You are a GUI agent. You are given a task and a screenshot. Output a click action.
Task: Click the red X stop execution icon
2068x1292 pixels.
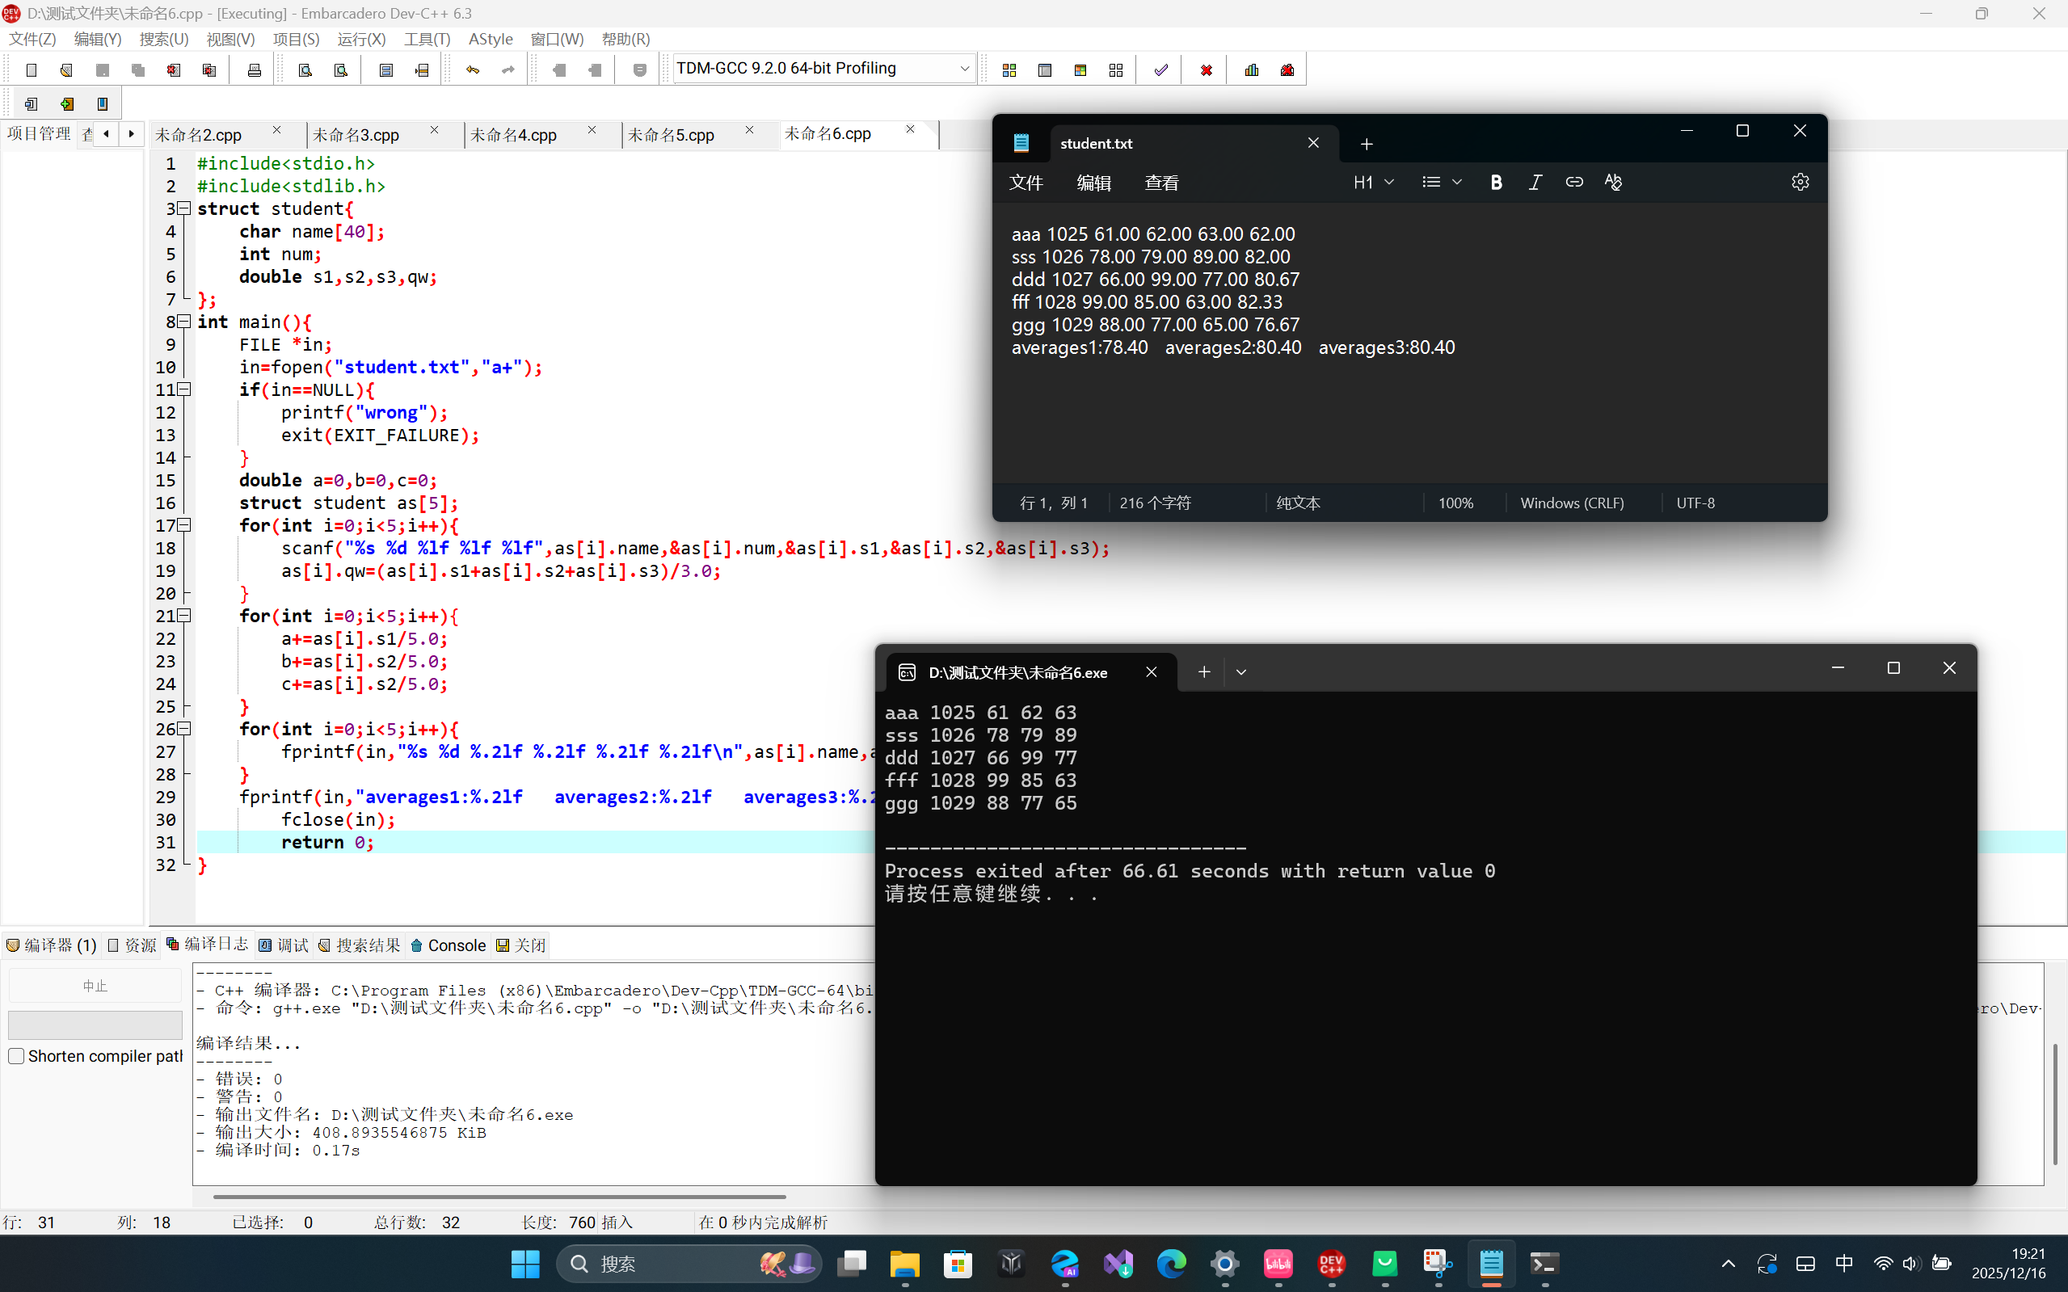point(1206,70)
